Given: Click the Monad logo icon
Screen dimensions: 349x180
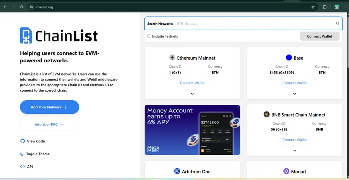Looking at the screenshot, I should pos(286,171).
